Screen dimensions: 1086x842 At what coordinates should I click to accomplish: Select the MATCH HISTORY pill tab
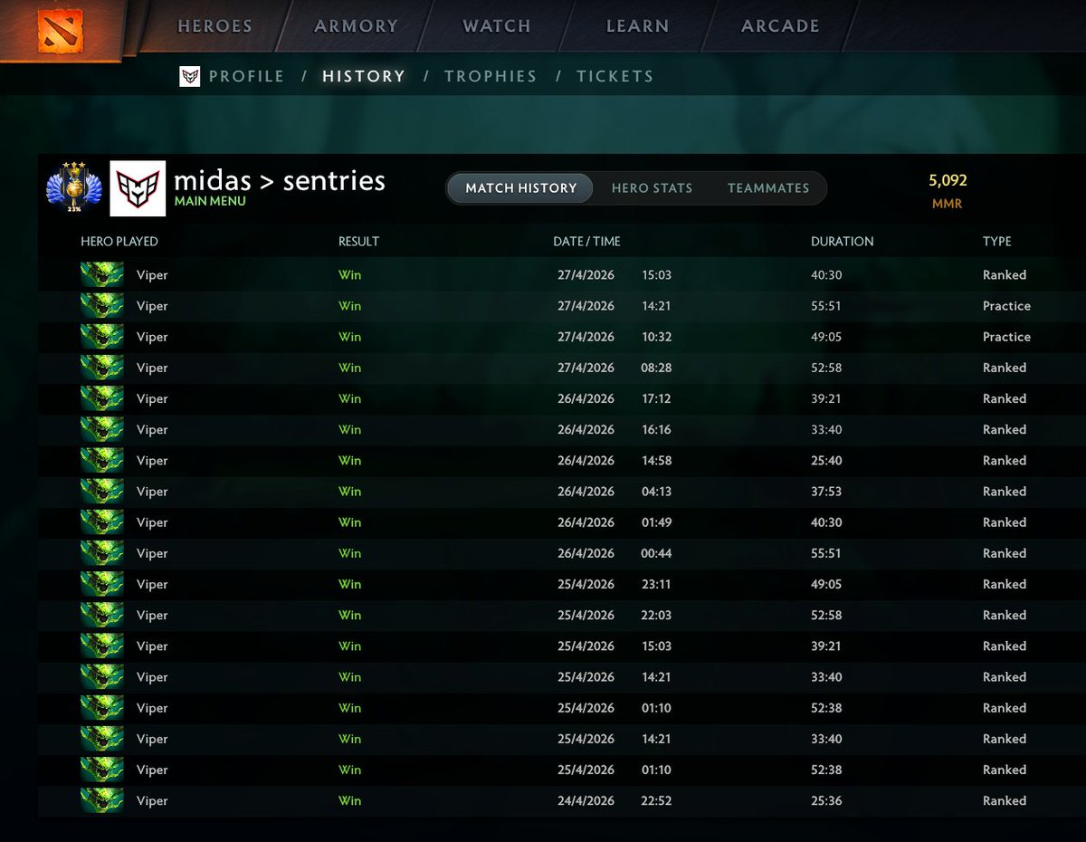[x=520, y=188]
